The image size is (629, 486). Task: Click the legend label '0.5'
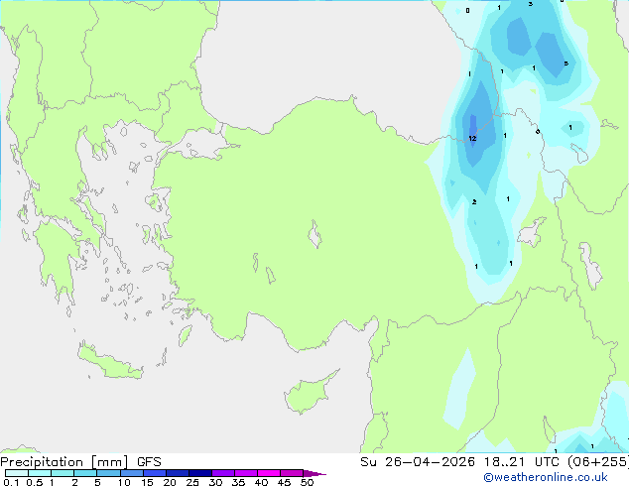click(x=34, y=482)
